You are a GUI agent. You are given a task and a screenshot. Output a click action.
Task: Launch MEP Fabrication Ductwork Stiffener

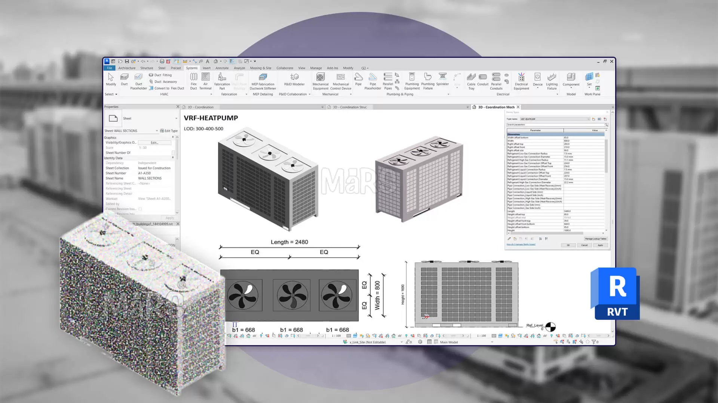[263, 81]
